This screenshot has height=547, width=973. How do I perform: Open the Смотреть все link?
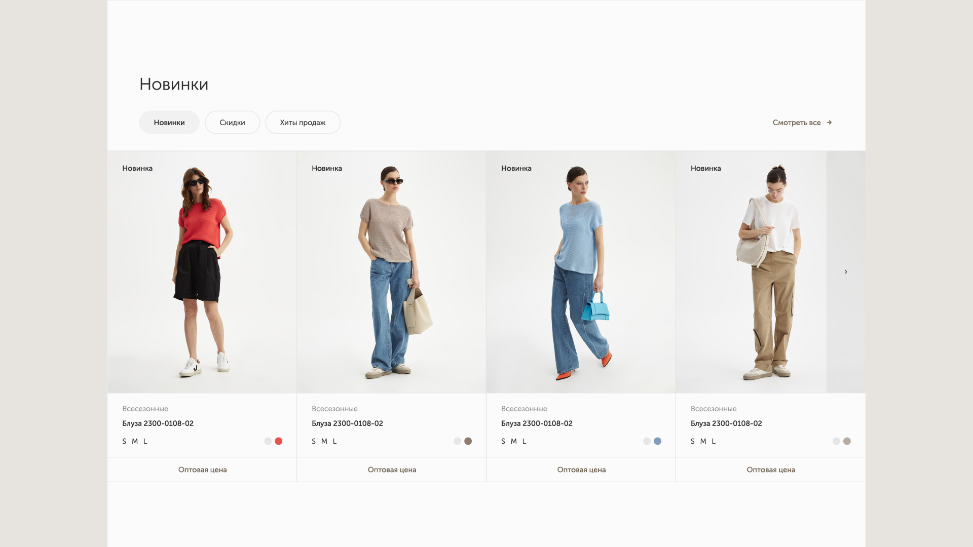(796, 123)
